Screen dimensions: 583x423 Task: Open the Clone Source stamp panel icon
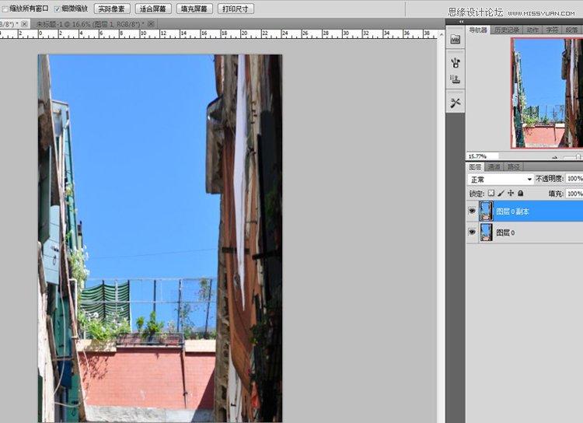tap(456, 79)
